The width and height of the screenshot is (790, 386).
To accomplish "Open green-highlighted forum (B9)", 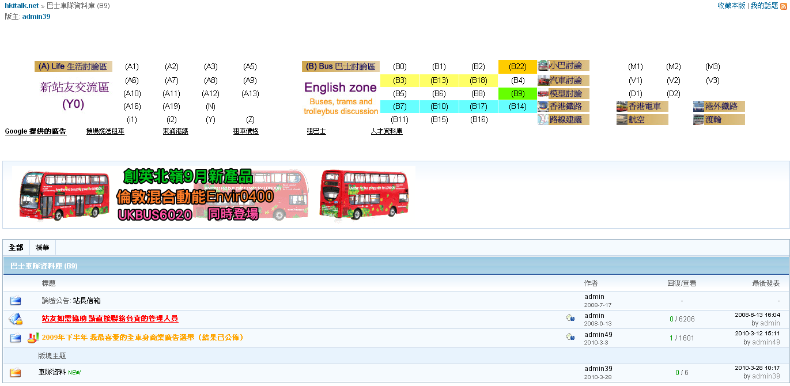I will [x=517, y=93].
